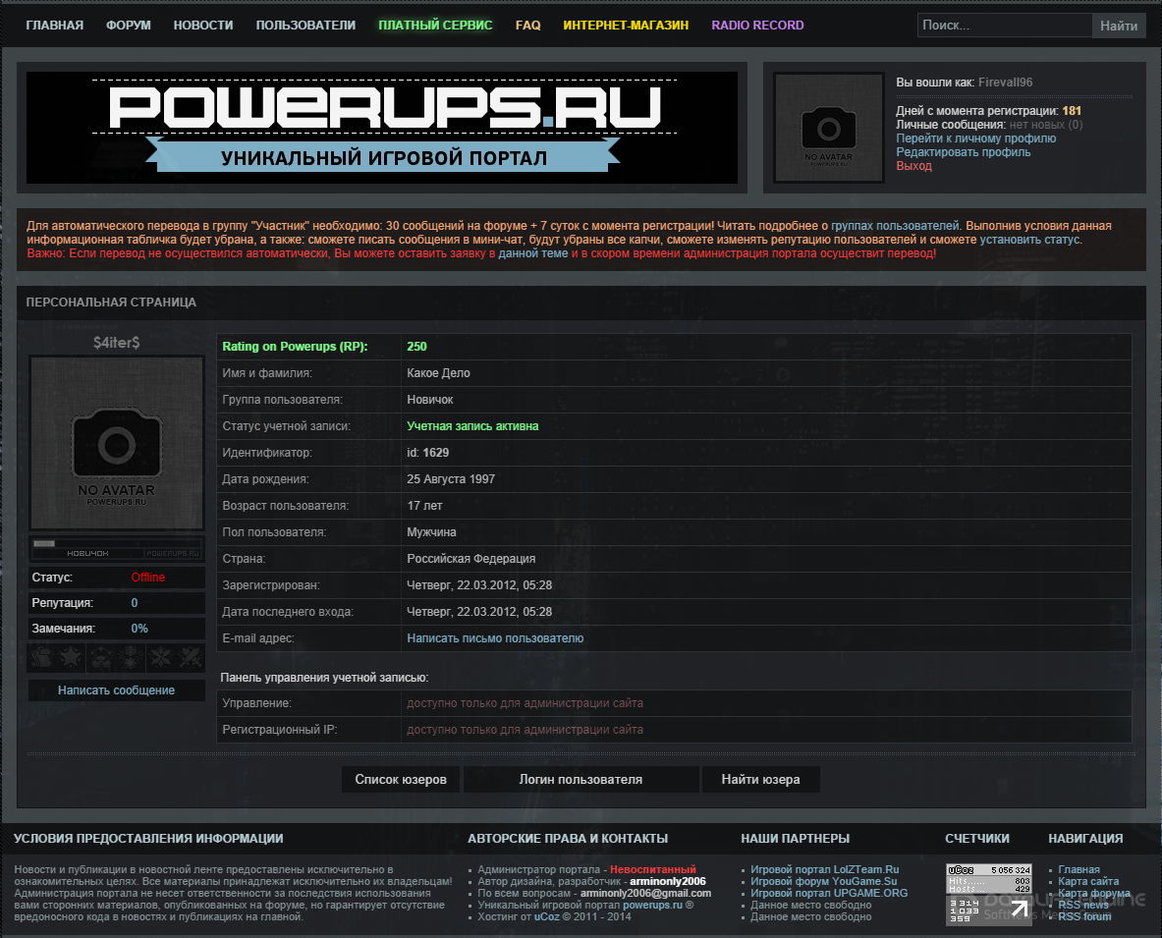Screen dimensions: 1162x938
Task: Click the crossed swords award badge icon
Action: (191, 657)
